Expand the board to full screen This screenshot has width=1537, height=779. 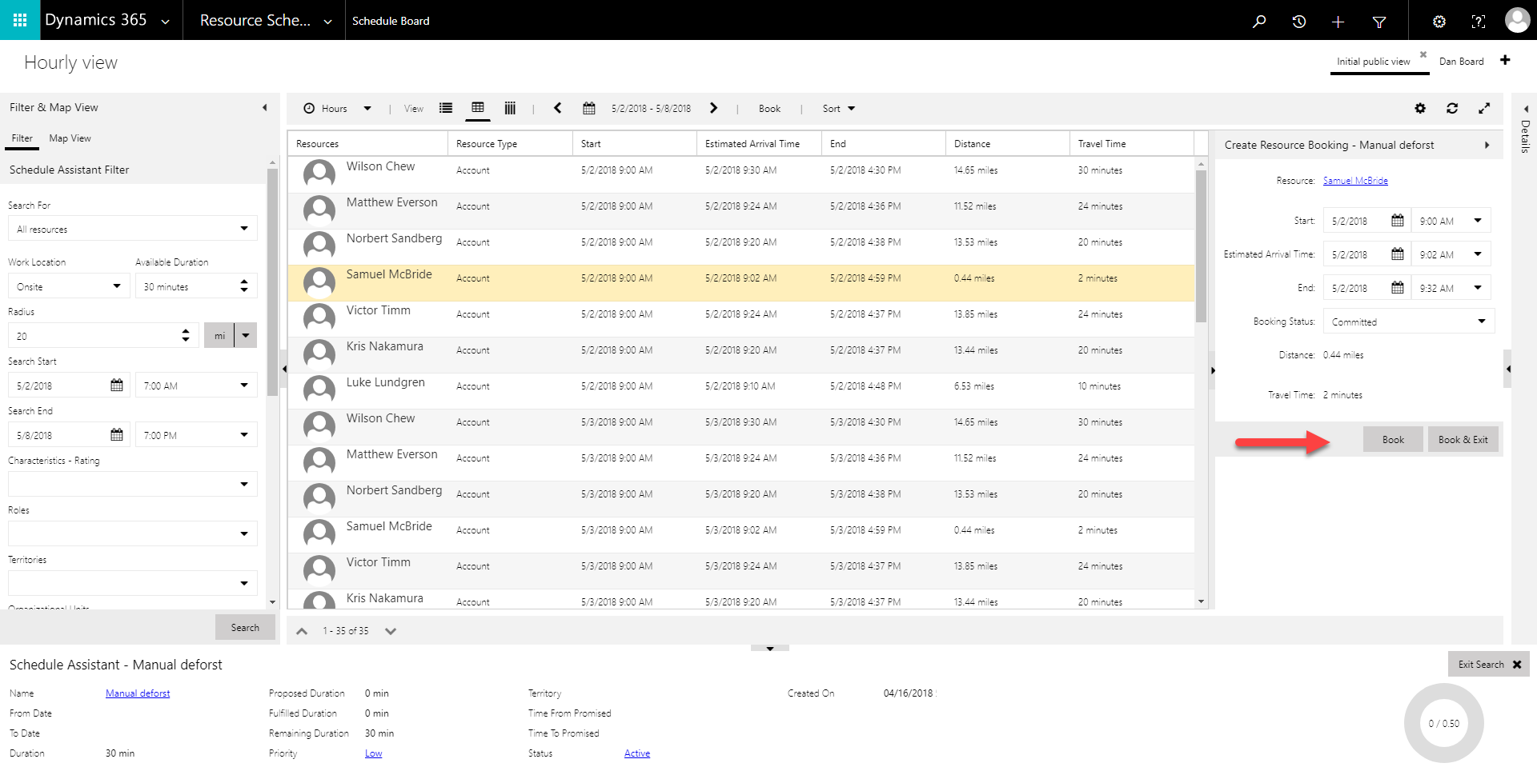tap(1484, 109)
